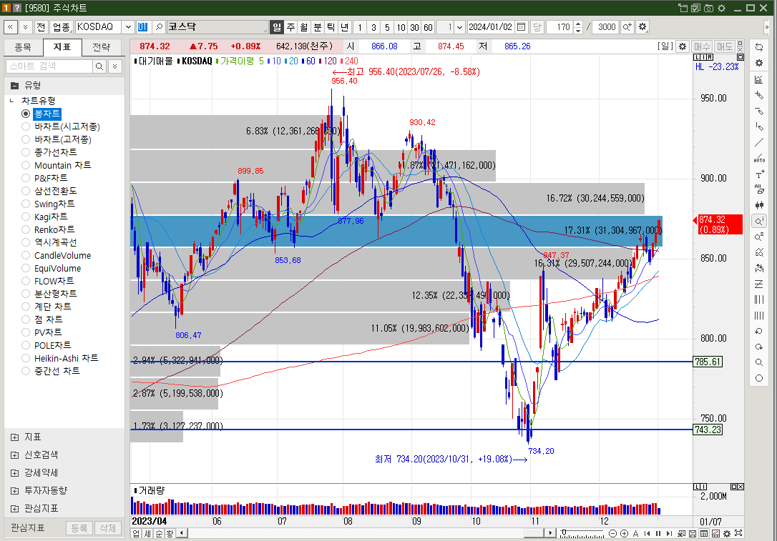Click the zoom slider at chart bottom
Screen dimensions: 777x541
click(x=582, y=534)
